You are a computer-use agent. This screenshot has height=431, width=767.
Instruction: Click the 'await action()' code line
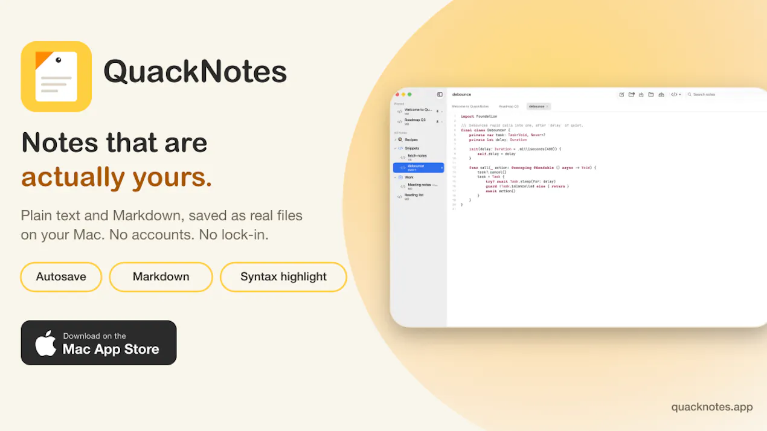[x=501, y=191]
